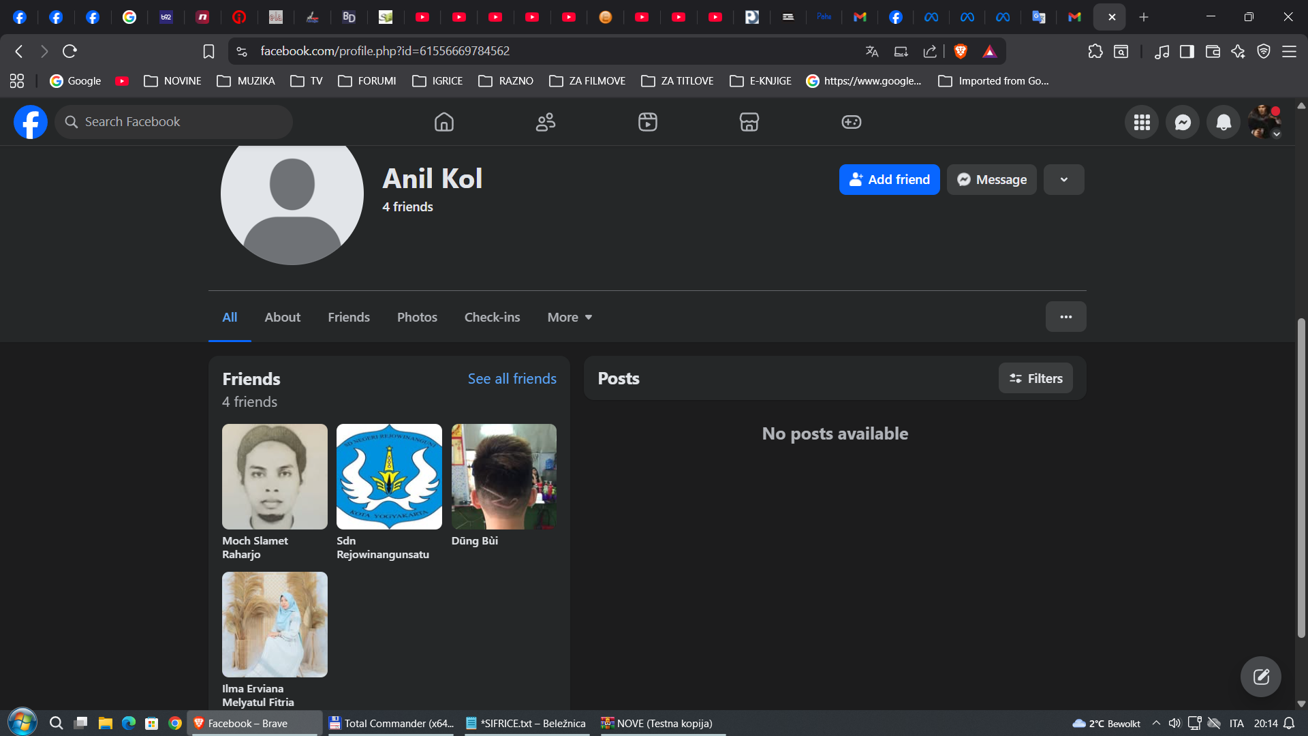Open the three-dot profile options menu
Viewport: 1308px width, 736px height.
1065,317
